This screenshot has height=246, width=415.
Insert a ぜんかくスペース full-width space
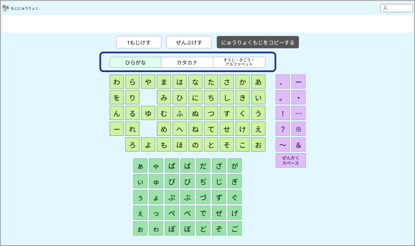click(x=291, y=160)
